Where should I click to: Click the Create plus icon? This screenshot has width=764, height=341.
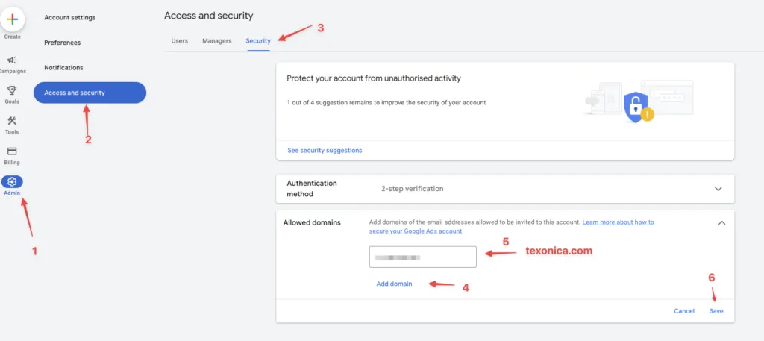pos(12,19)
